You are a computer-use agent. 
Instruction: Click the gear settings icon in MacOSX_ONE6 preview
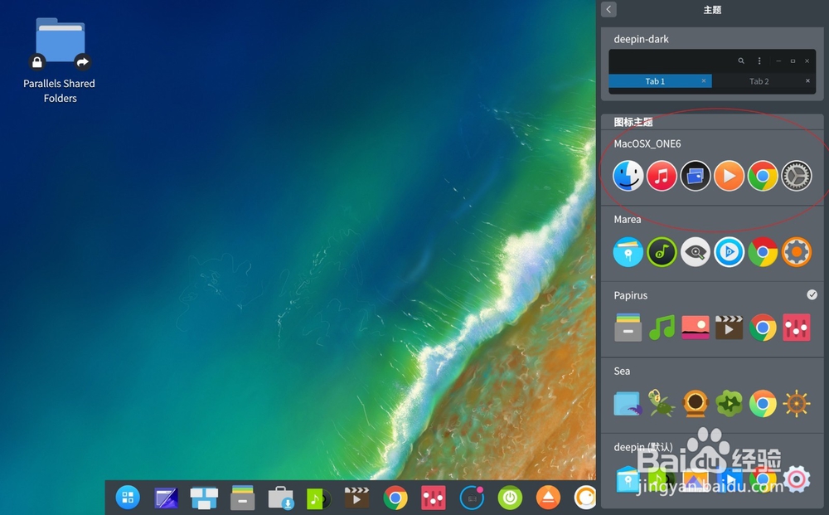[796, 176]
